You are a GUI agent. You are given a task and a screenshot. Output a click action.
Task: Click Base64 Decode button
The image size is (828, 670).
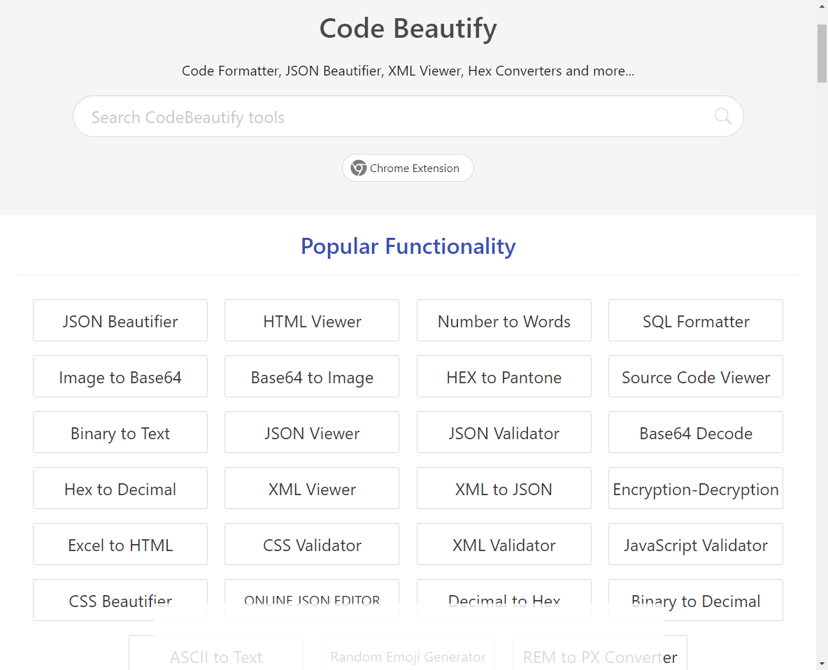click(x=695, y=433)
